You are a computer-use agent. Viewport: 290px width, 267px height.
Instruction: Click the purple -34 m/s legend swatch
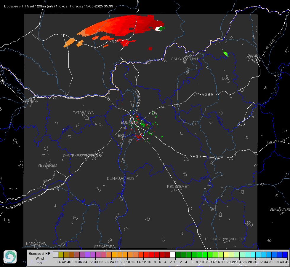pos(87,255)
